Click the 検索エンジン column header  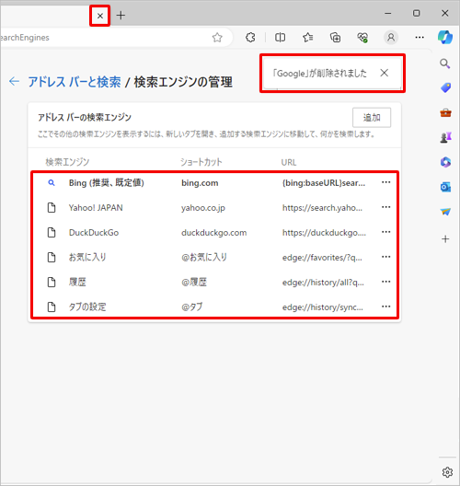click(x=67, y=162)
